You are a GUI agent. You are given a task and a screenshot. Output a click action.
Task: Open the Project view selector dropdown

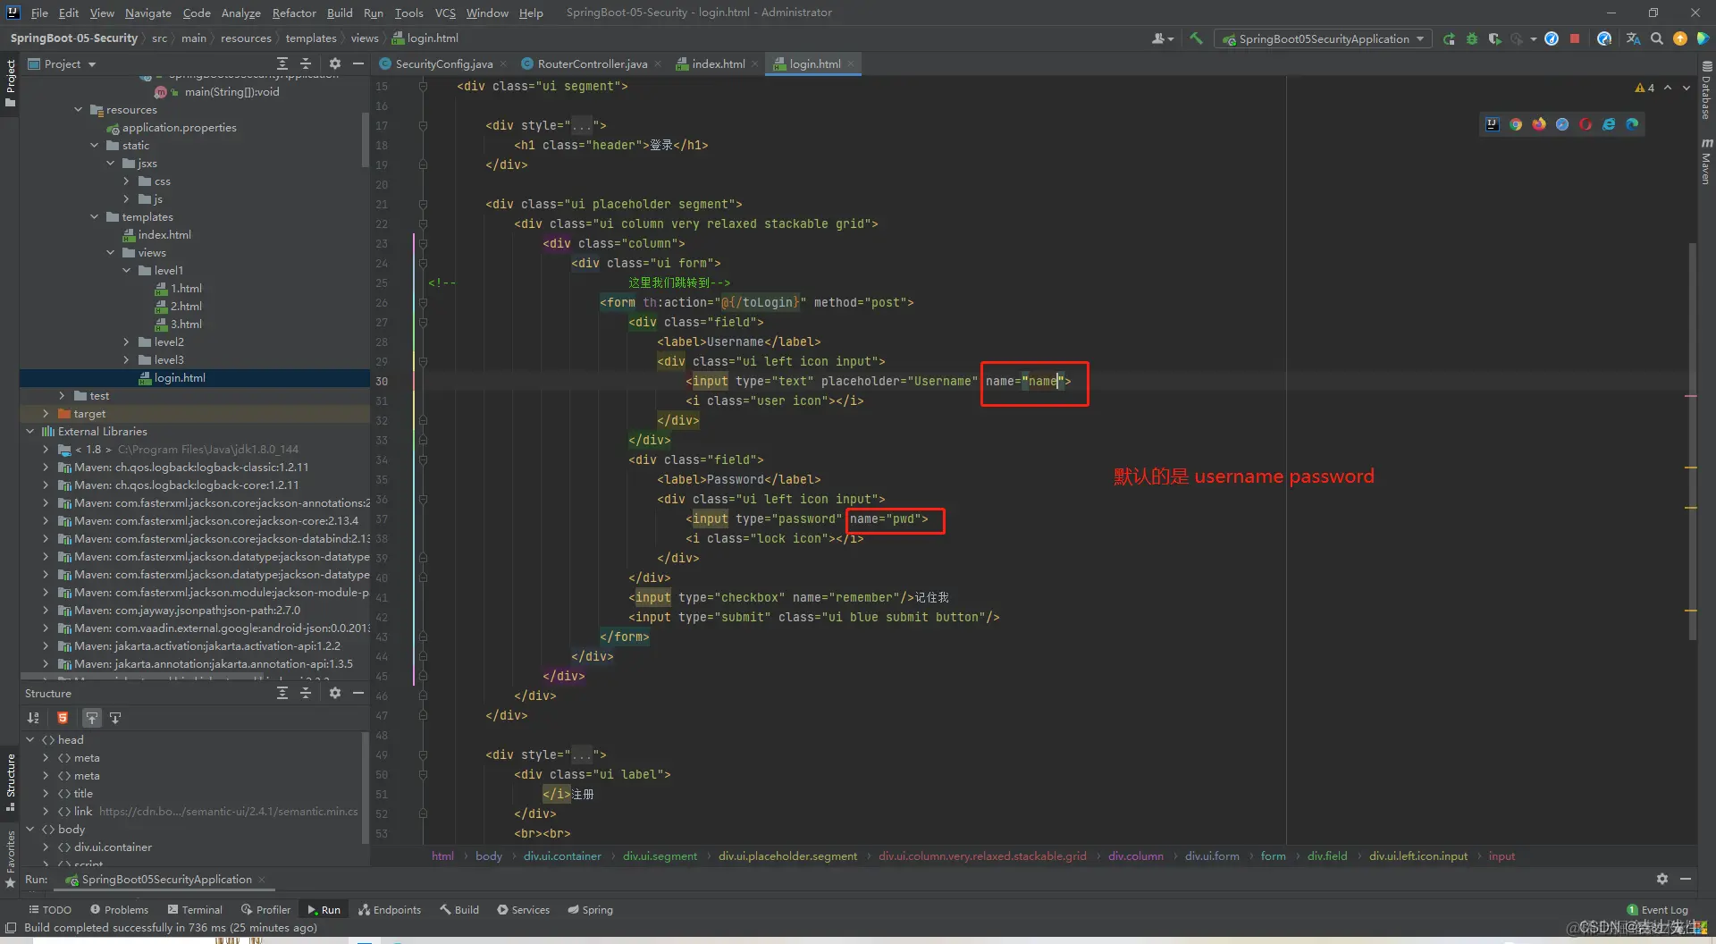[62, 63]
